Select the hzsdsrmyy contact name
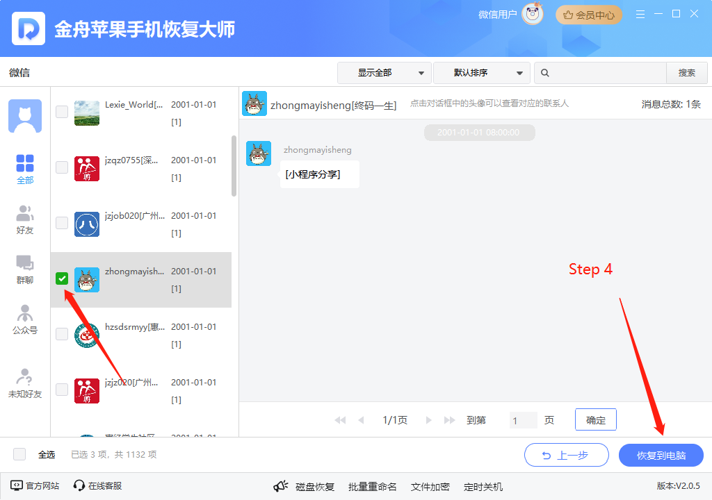Image resolution: width=712 pixels, height=500 pixels. (135, 326)
